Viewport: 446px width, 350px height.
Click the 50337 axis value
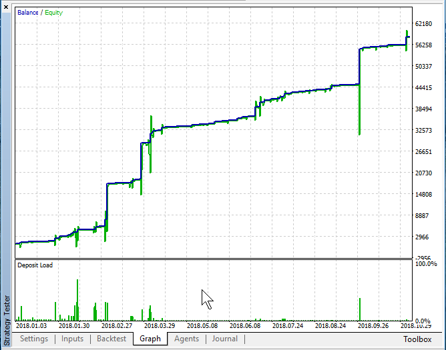423,66
